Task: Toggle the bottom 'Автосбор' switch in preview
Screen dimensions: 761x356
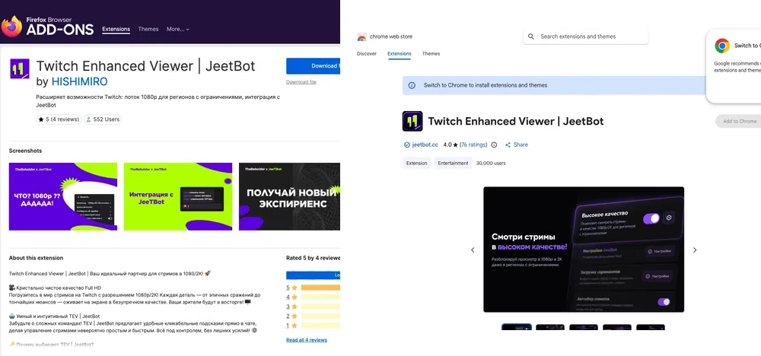Action: [x=664, y=302]
